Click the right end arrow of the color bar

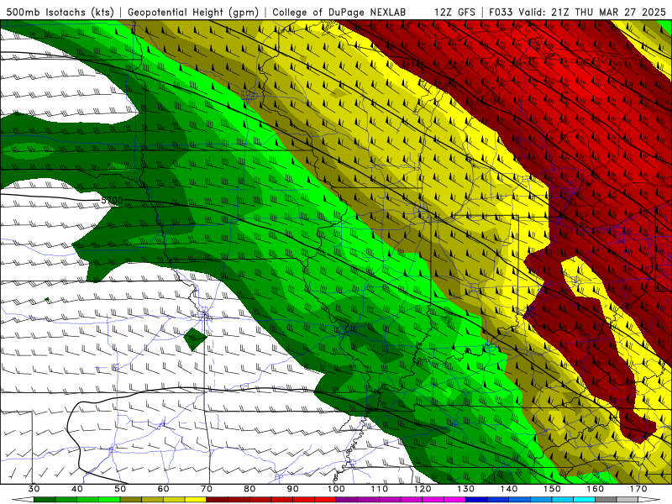(x=648, y=500)
